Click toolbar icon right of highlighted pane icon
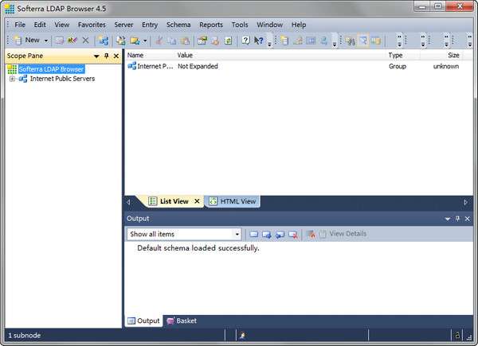 [x=376, y=41]
